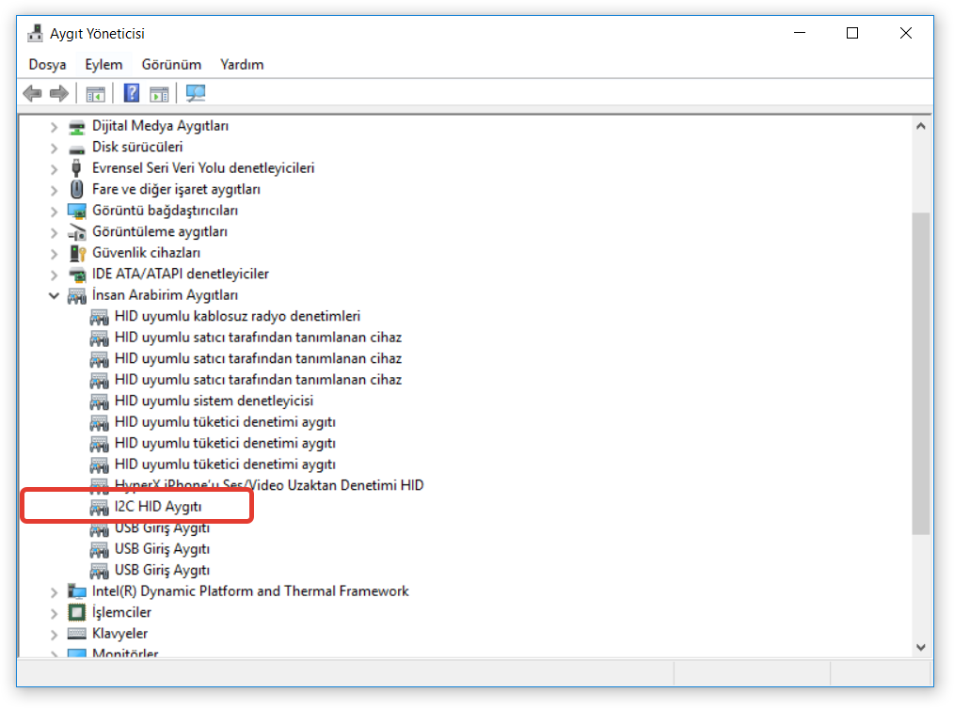This screenshot has height=708, width=954.
Task: Click the blue Help question mark icon
Action: pyautogui.click(x=132, y=93)
